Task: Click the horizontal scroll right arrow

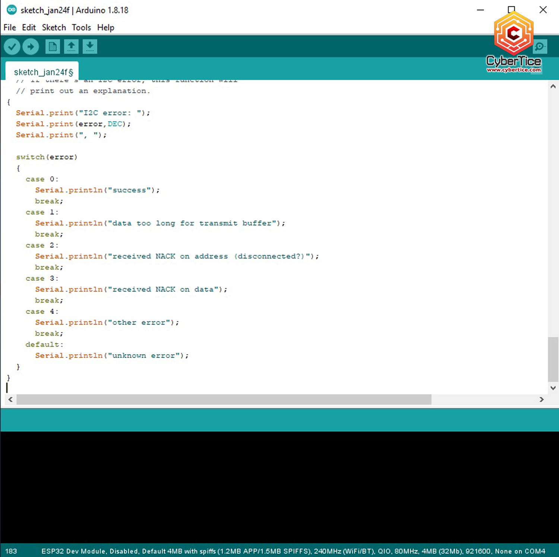Action: (541, 400)
